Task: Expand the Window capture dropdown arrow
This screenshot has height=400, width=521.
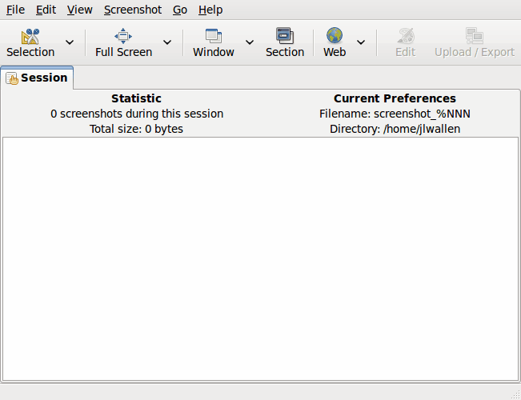Action: (x=249, y=42)
